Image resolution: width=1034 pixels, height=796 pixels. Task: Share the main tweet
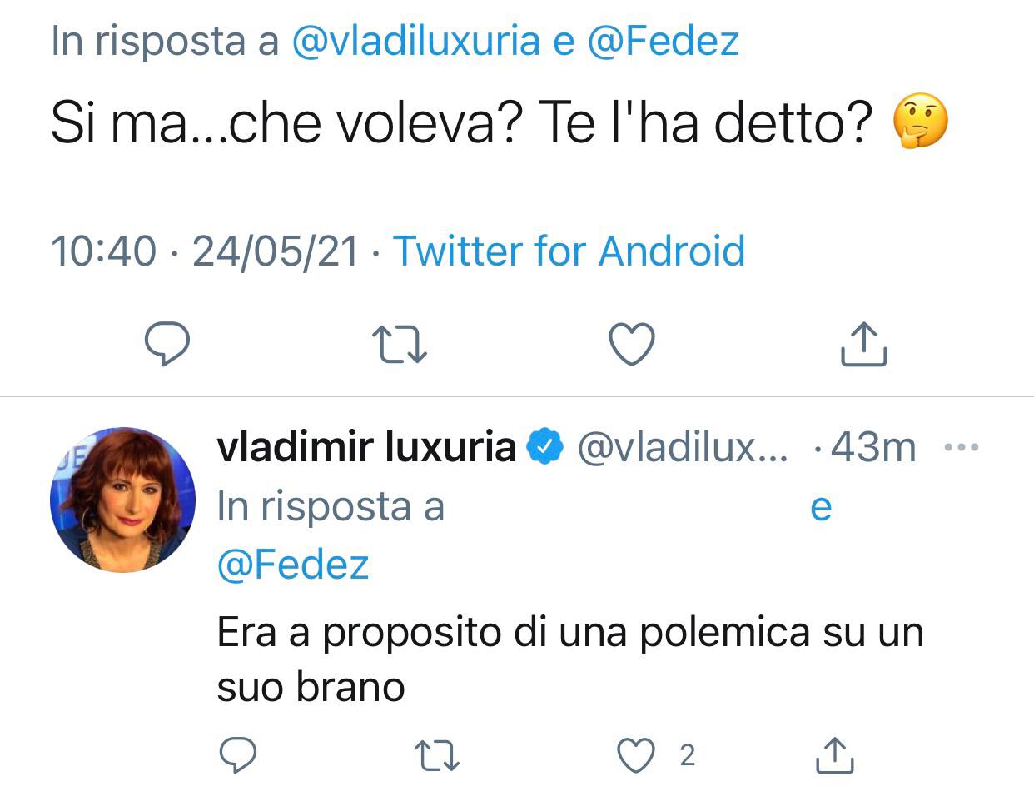coord(863,344)
